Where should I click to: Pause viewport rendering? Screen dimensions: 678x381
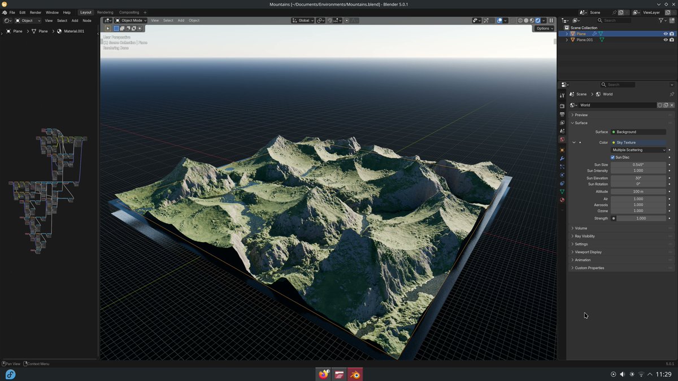[x=551, y=20]
